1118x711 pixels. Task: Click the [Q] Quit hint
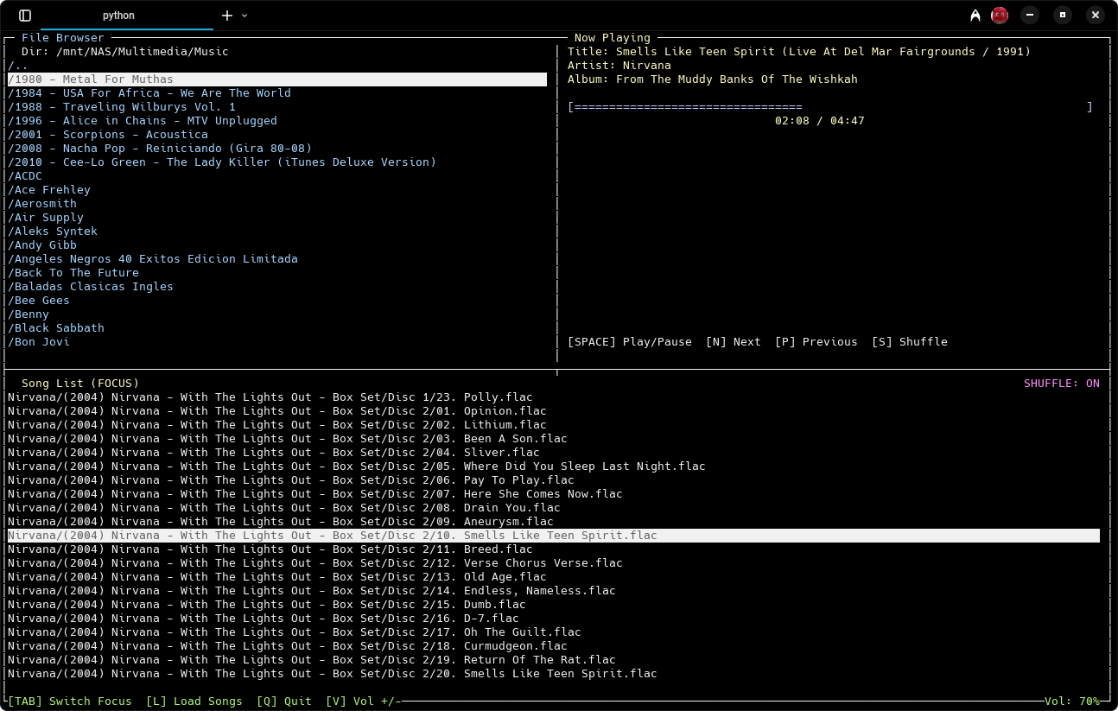pos(284,701)
